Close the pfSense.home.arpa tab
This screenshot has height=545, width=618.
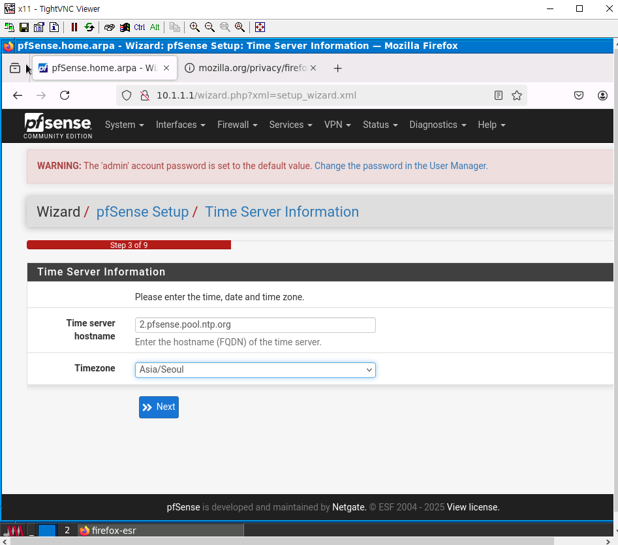[166, 68]
